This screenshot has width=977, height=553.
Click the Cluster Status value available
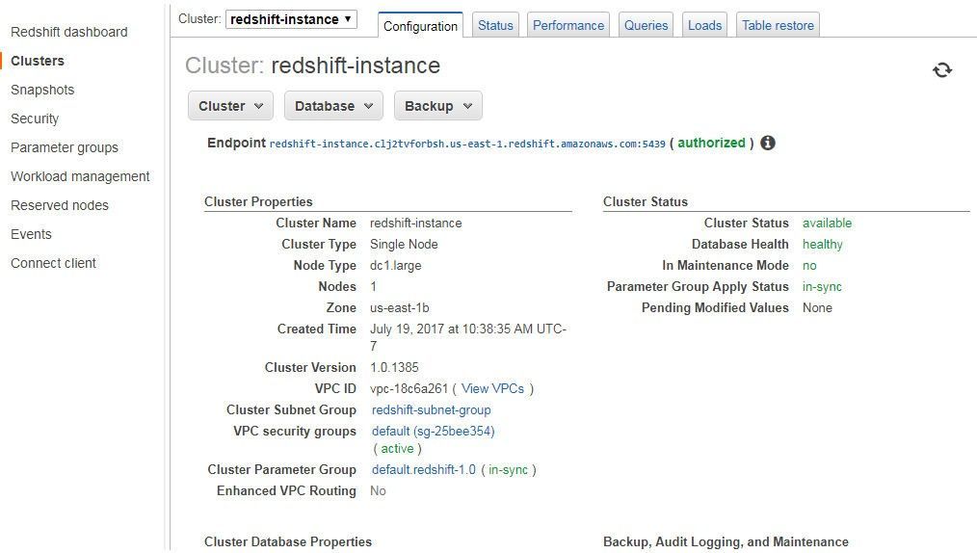click(x=827, y=223)
